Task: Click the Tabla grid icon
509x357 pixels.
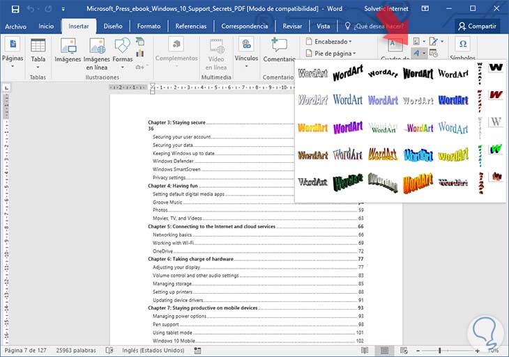Action: coord(38,45)
